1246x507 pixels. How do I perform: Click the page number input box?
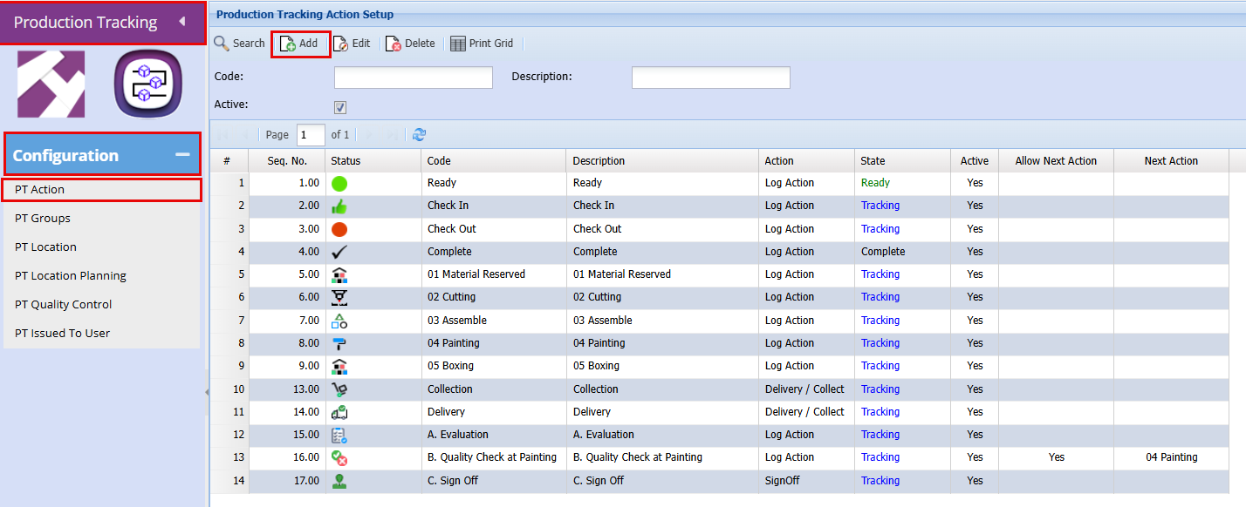pos(311,135)
